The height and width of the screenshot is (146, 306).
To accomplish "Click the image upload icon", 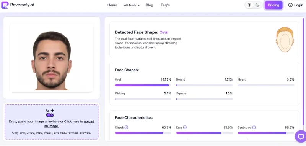I will (50, 113).
